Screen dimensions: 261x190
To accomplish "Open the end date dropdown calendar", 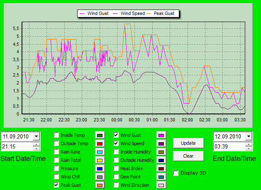I will tap(248, 136).
